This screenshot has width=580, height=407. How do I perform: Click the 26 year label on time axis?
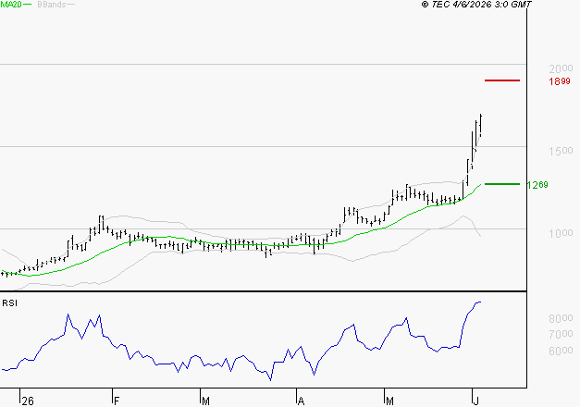click(28, 401)
